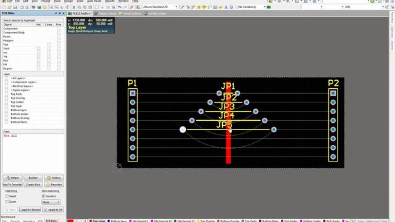Switch to the Top Overlay layer tab

[206, 221]
